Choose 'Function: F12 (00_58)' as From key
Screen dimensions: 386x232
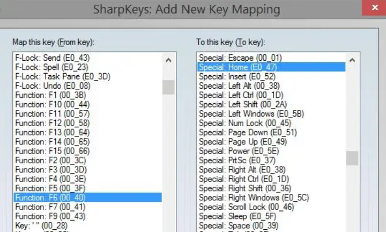[x=87, y=123]
